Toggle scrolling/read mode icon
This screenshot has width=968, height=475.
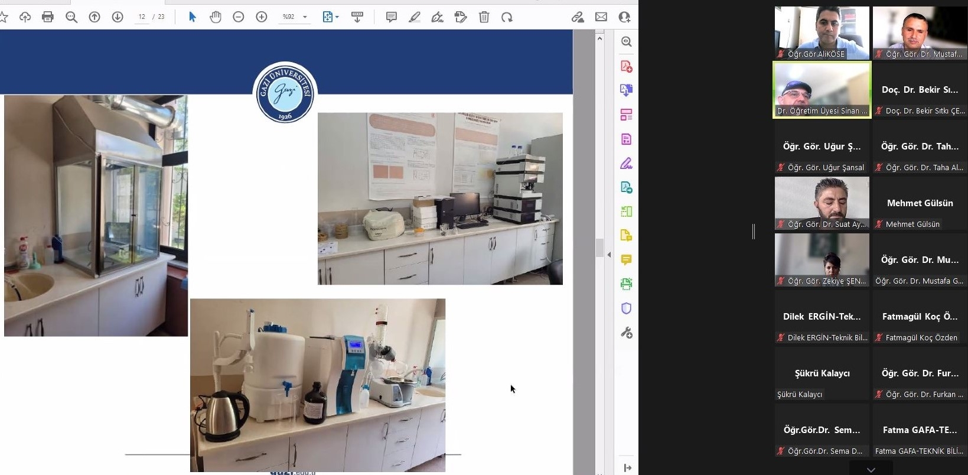click(357, 17)
